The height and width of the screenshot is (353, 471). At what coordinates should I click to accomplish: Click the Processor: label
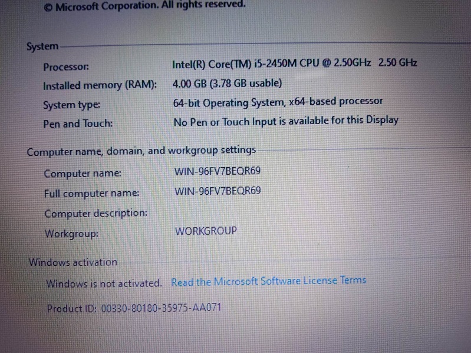pyautogui.click(x=66, y=67)
